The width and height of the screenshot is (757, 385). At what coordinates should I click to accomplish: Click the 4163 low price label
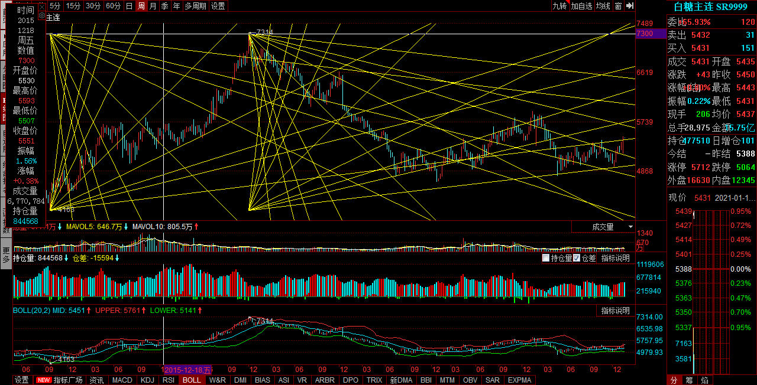pos(66,209)
